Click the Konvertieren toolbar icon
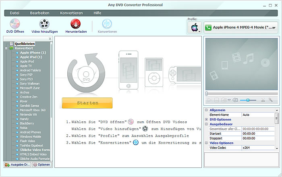Viewport: 282px width, 177px height. (x=108, y=24)
